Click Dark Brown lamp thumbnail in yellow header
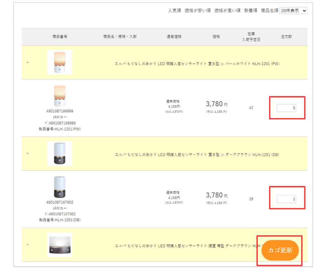 [x=60, y=154]
